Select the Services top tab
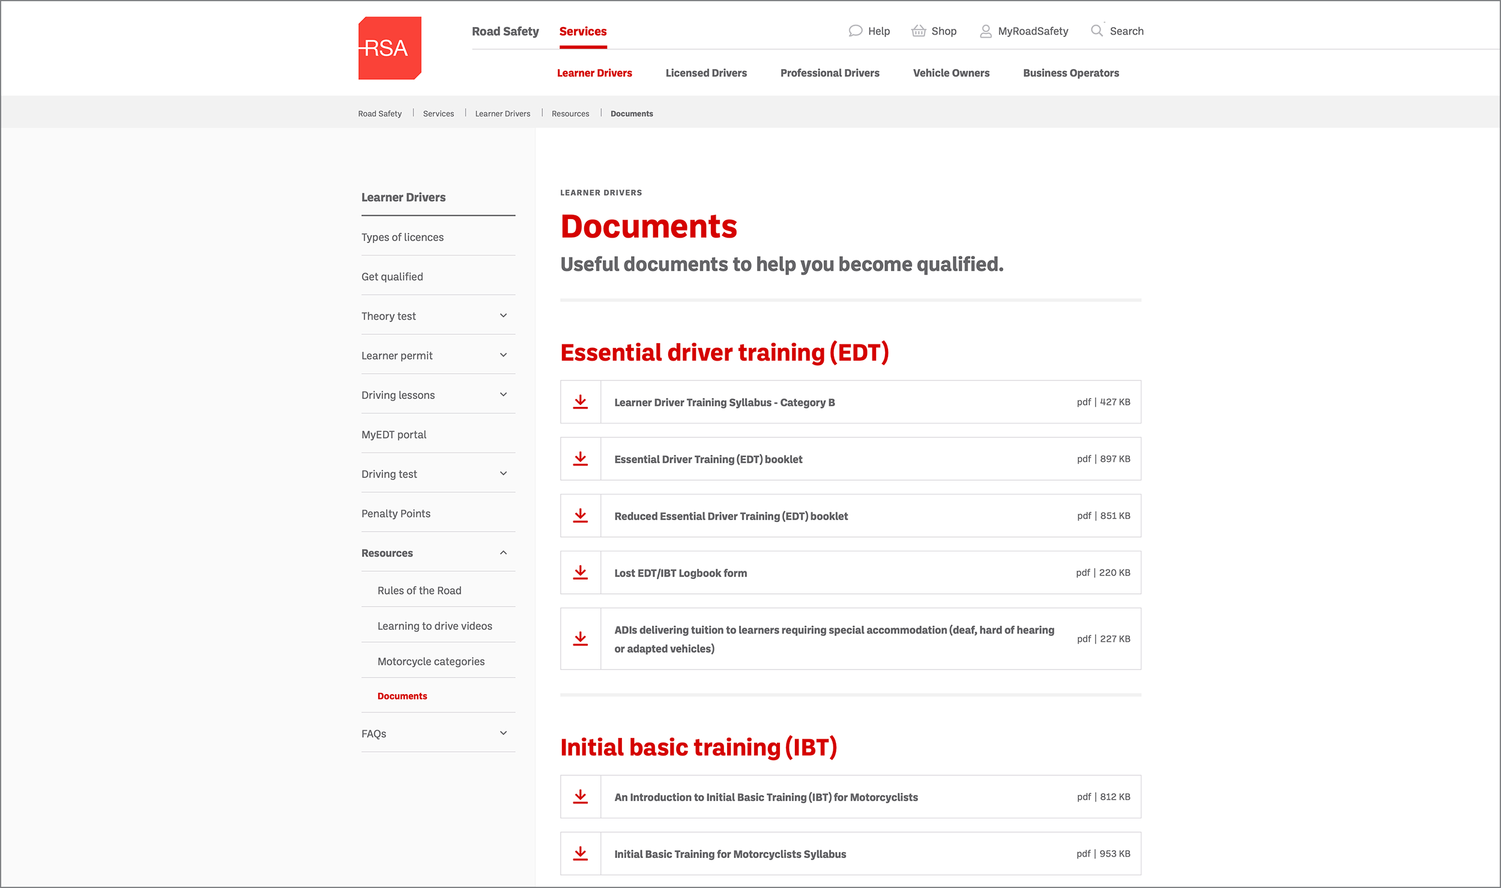Viewport: 1501px width, 888px height. (x=583, y=31)
